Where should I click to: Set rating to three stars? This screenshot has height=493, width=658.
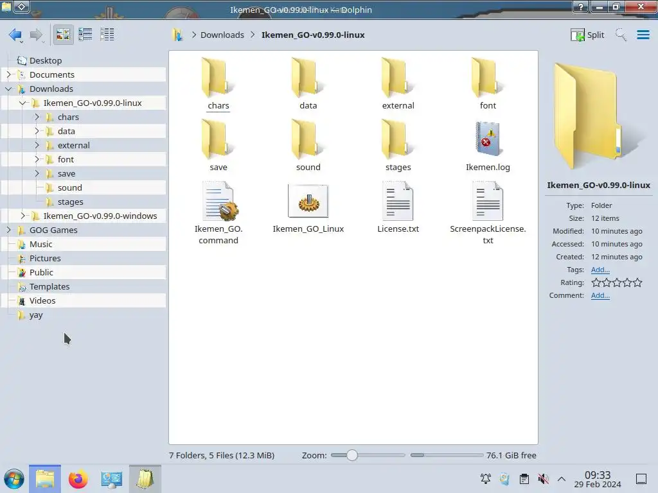pyautogui.click(x=617, y=282)
